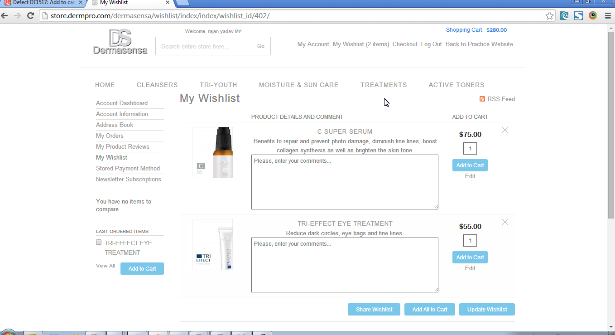Tick the Tri-Effect Eye Treatment reorder checkbox
The image size is (615, 335).
[99, 242]
